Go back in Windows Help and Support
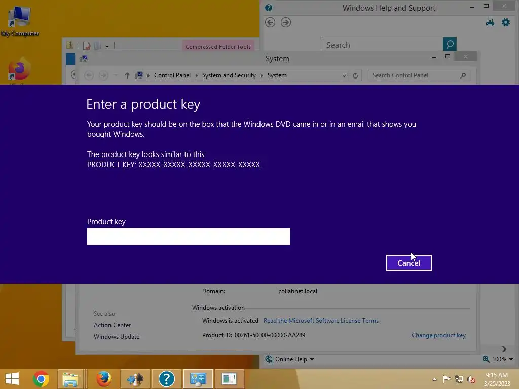Viewport: 519px width, 389px height. (270, 22)
